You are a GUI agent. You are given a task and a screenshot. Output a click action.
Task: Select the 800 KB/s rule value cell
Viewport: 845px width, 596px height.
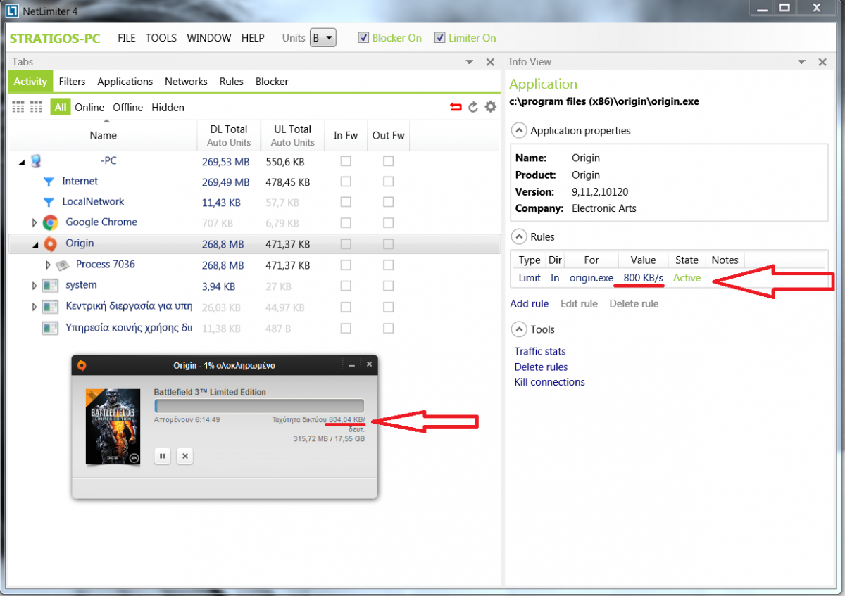coord(644,278)
